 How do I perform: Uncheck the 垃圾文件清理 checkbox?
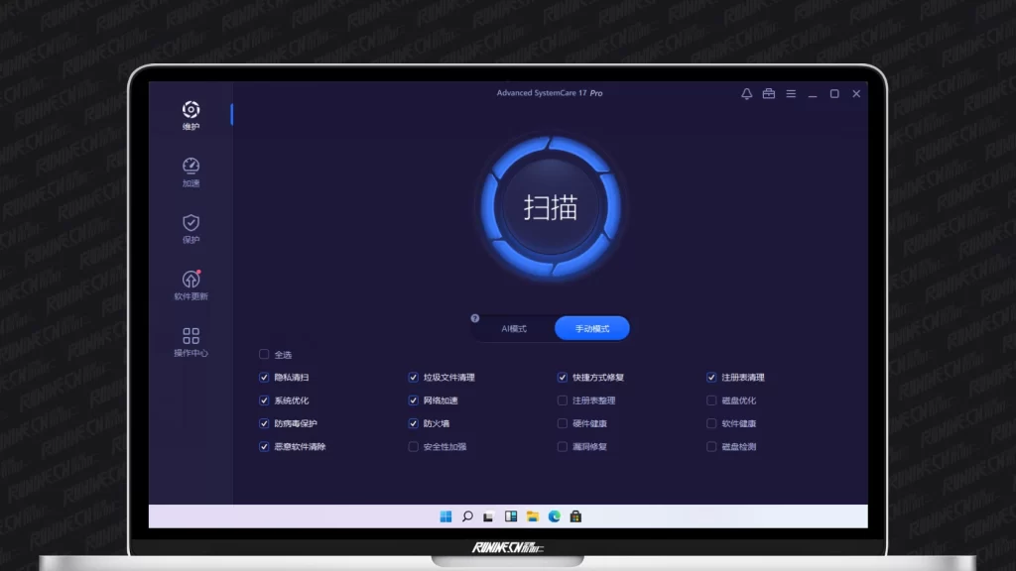[x=414, y=378]
